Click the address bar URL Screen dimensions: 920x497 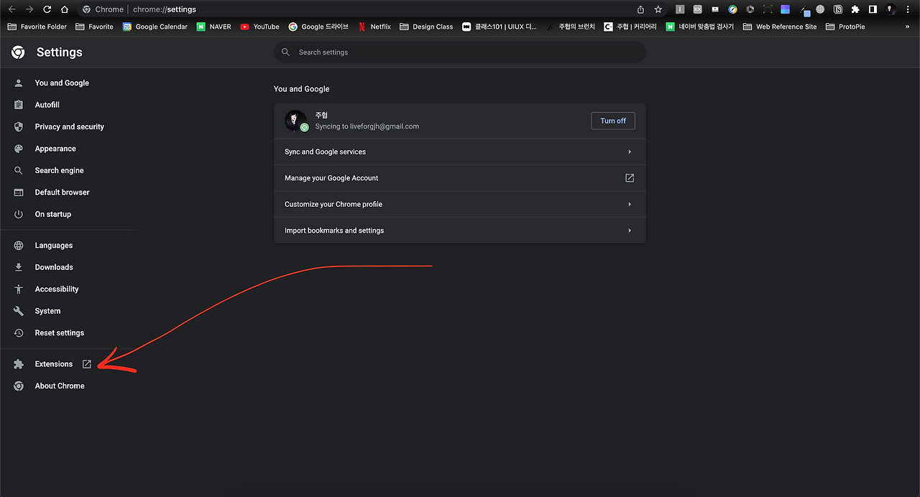click(x=165, y=9)
